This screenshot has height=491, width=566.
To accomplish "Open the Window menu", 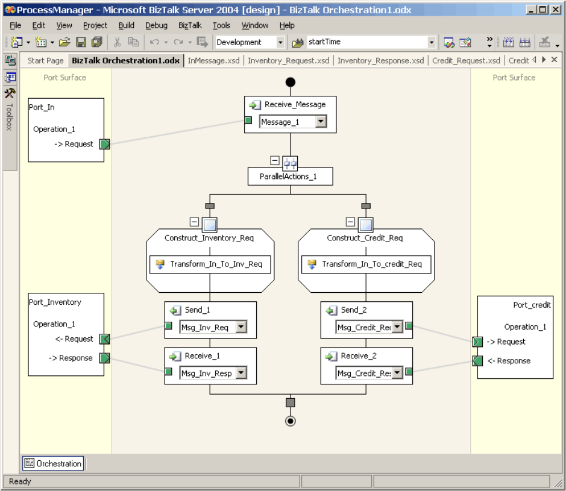I will point(255,26).
